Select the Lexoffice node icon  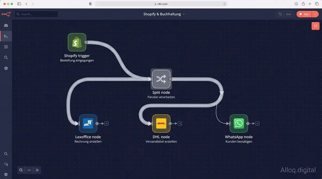point(88,123)
